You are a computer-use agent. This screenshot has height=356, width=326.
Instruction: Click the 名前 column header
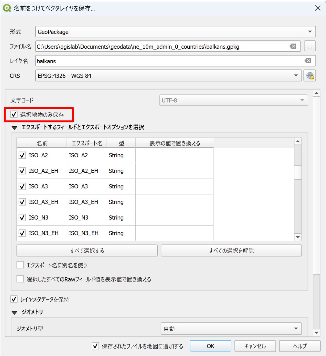[42, 143]
